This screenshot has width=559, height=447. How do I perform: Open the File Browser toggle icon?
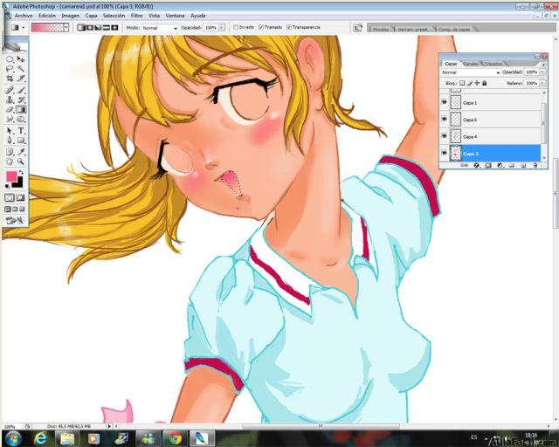click(x=357, y=27)
